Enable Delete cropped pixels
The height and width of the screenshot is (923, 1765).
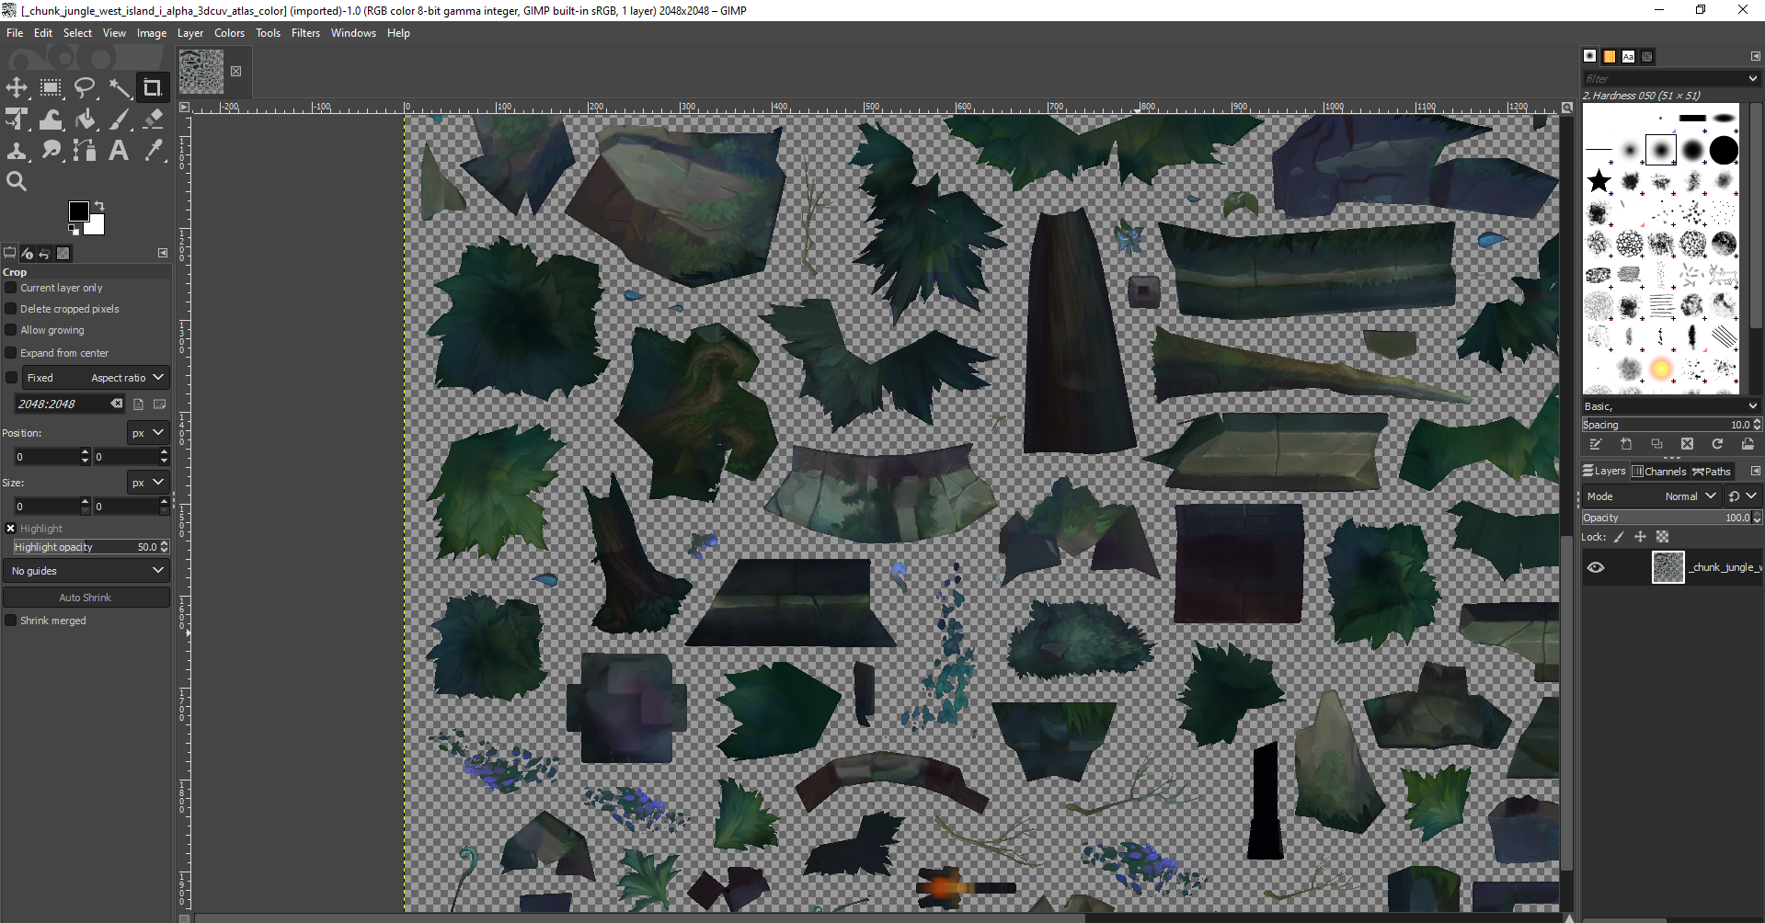pyautogui.click(x=11, y=309)
